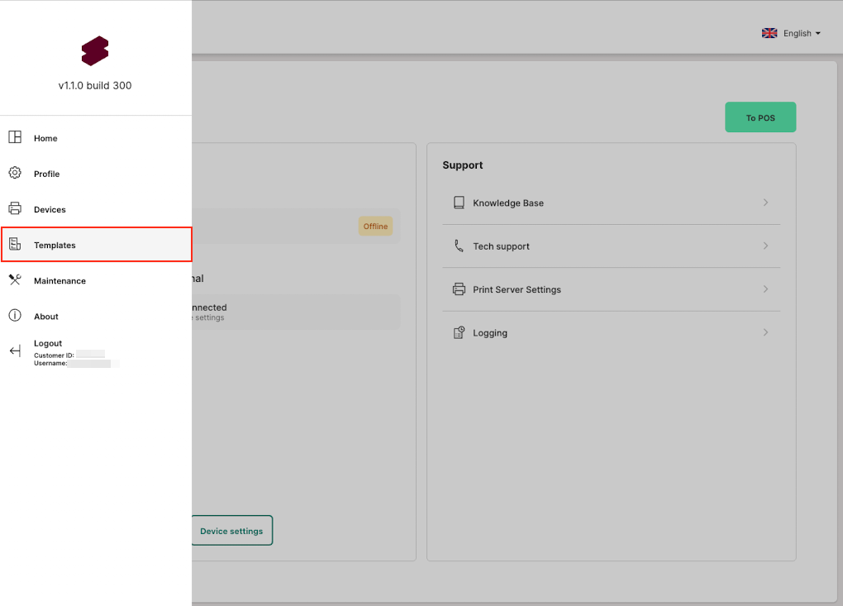The image size is (843, 606).
Task: Click the Maintenance tools icon
Action: coord(15,279)
